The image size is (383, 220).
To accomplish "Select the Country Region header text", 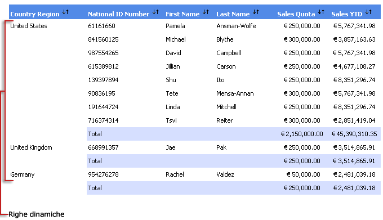I will coord(35,14).
